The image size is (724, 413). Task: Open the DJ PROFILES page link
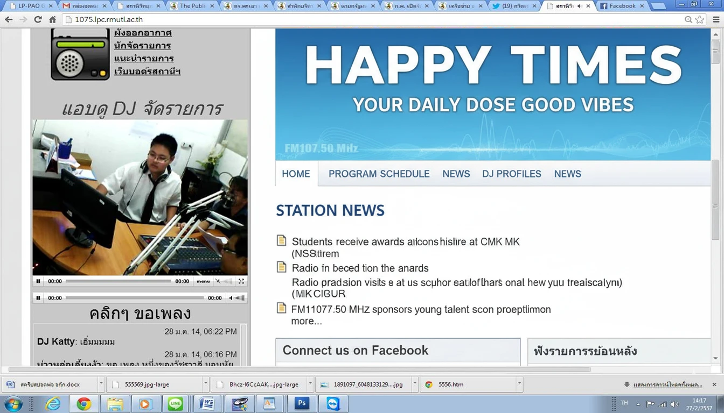[511, 174]
